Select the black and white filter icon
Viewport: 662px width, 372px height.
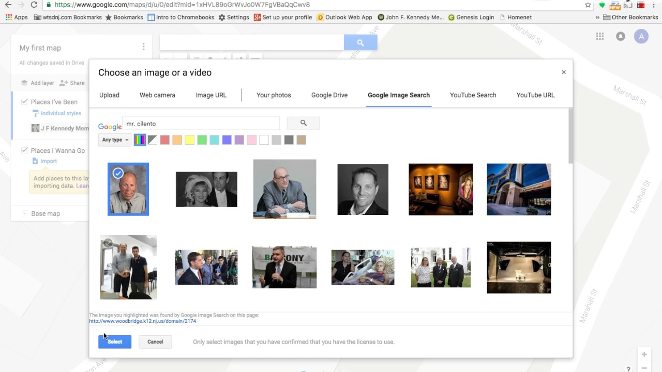[x=153, y=140]
